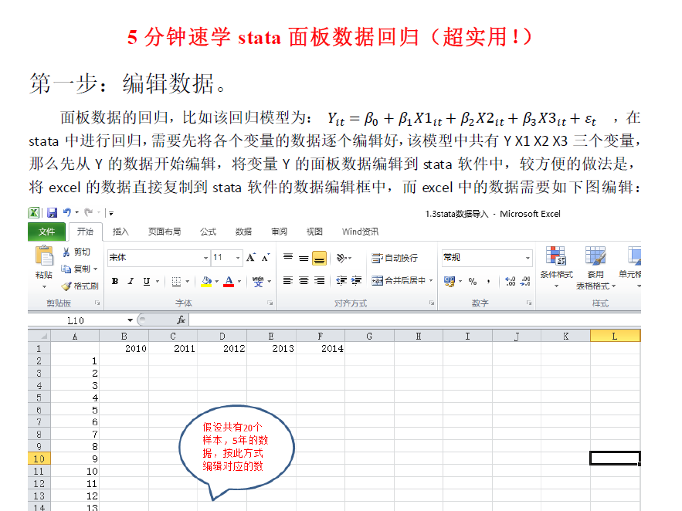Apply percent style format
Screen dimensions: 682x511
[x=473, y=282]
